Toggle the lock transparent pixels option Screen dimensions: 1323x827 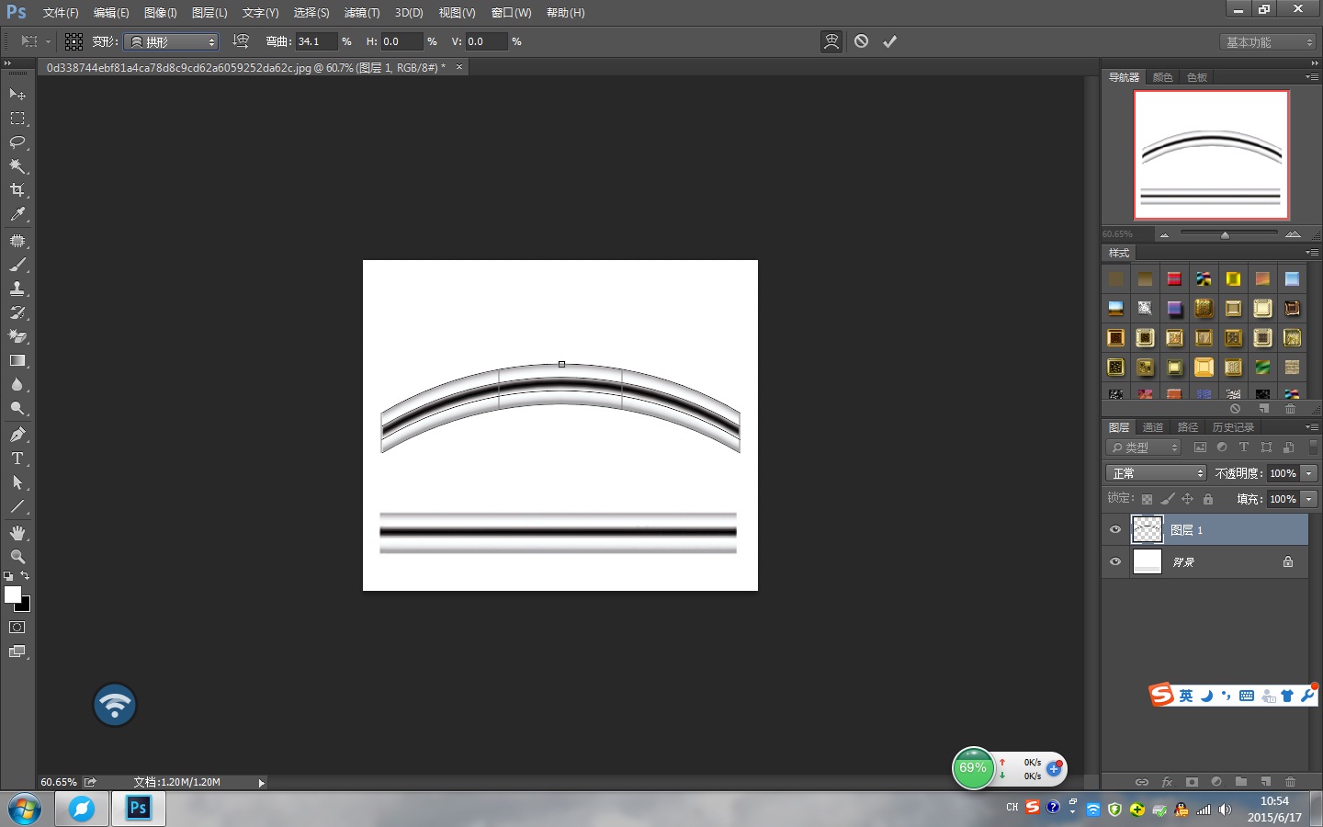point(1147,499)
